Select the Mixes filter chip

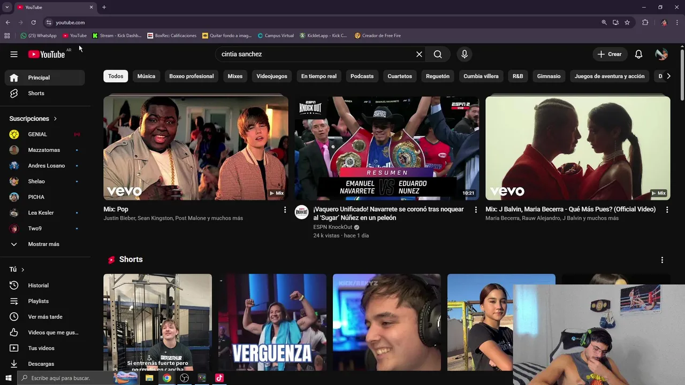(x=235, y=76)
